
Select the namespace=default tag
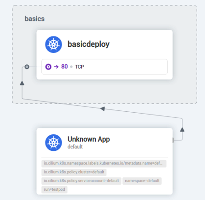tap(142, 181)
